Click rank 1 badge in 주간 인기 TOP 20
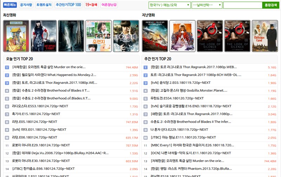 pos(145,68)
